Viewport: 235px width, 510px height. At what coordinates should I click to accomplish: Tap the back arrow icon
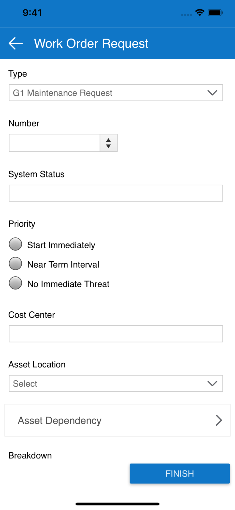[16, 43]
